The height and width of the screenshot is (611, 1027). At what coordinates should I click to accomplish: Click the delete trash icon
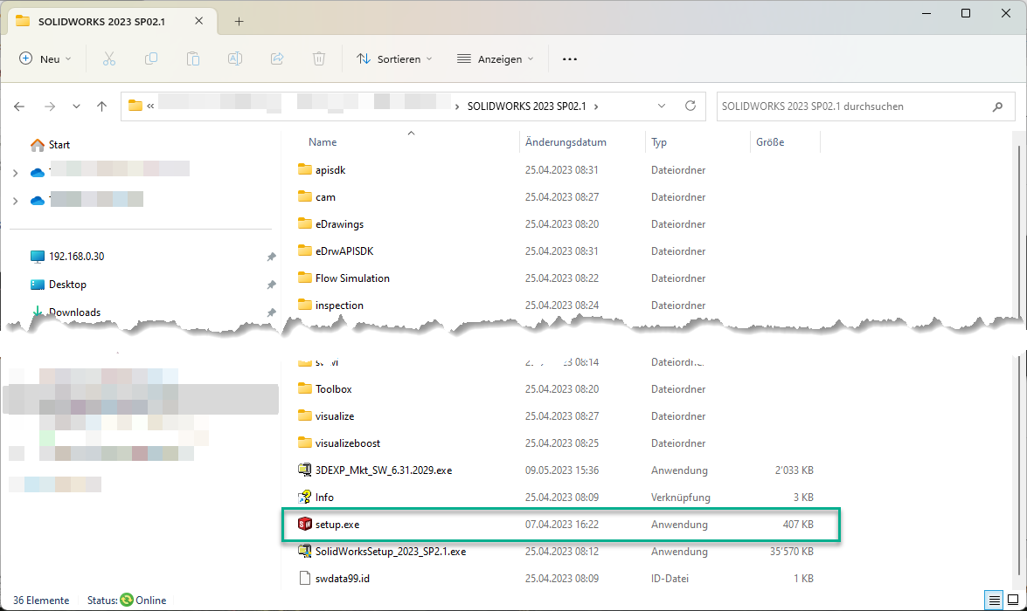click(x=319, y=58)
